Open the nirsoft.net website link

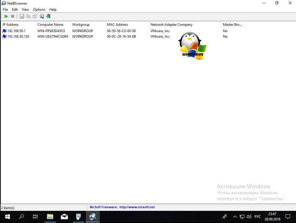(137, 207)
